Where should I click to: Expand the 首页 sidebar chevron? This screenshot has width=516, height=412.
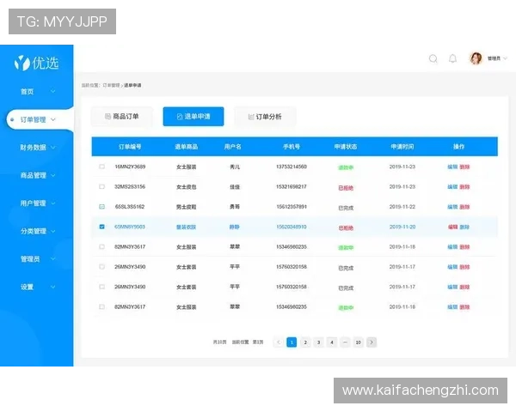(x=53, y=91)
